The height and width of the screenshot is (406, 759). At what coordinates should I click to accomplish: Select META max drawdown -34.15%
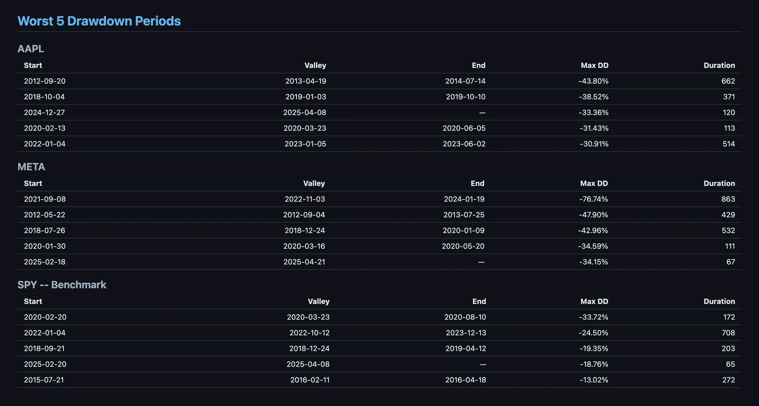[593, 262]
